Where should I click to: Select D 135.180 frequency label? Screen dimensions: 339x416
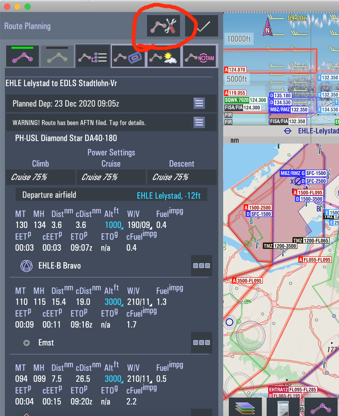point(280,96)
